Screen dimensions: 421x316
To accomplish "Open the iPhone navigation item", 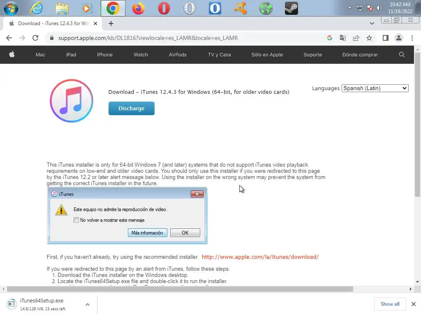I will click(x=105, y=55).
